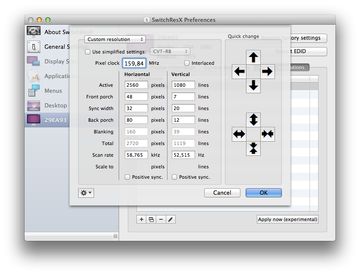Screen dimensions: 360x275
Task: Click the horizontal Active pixels field
Action: pyautogui.click(x=136, y=85)
